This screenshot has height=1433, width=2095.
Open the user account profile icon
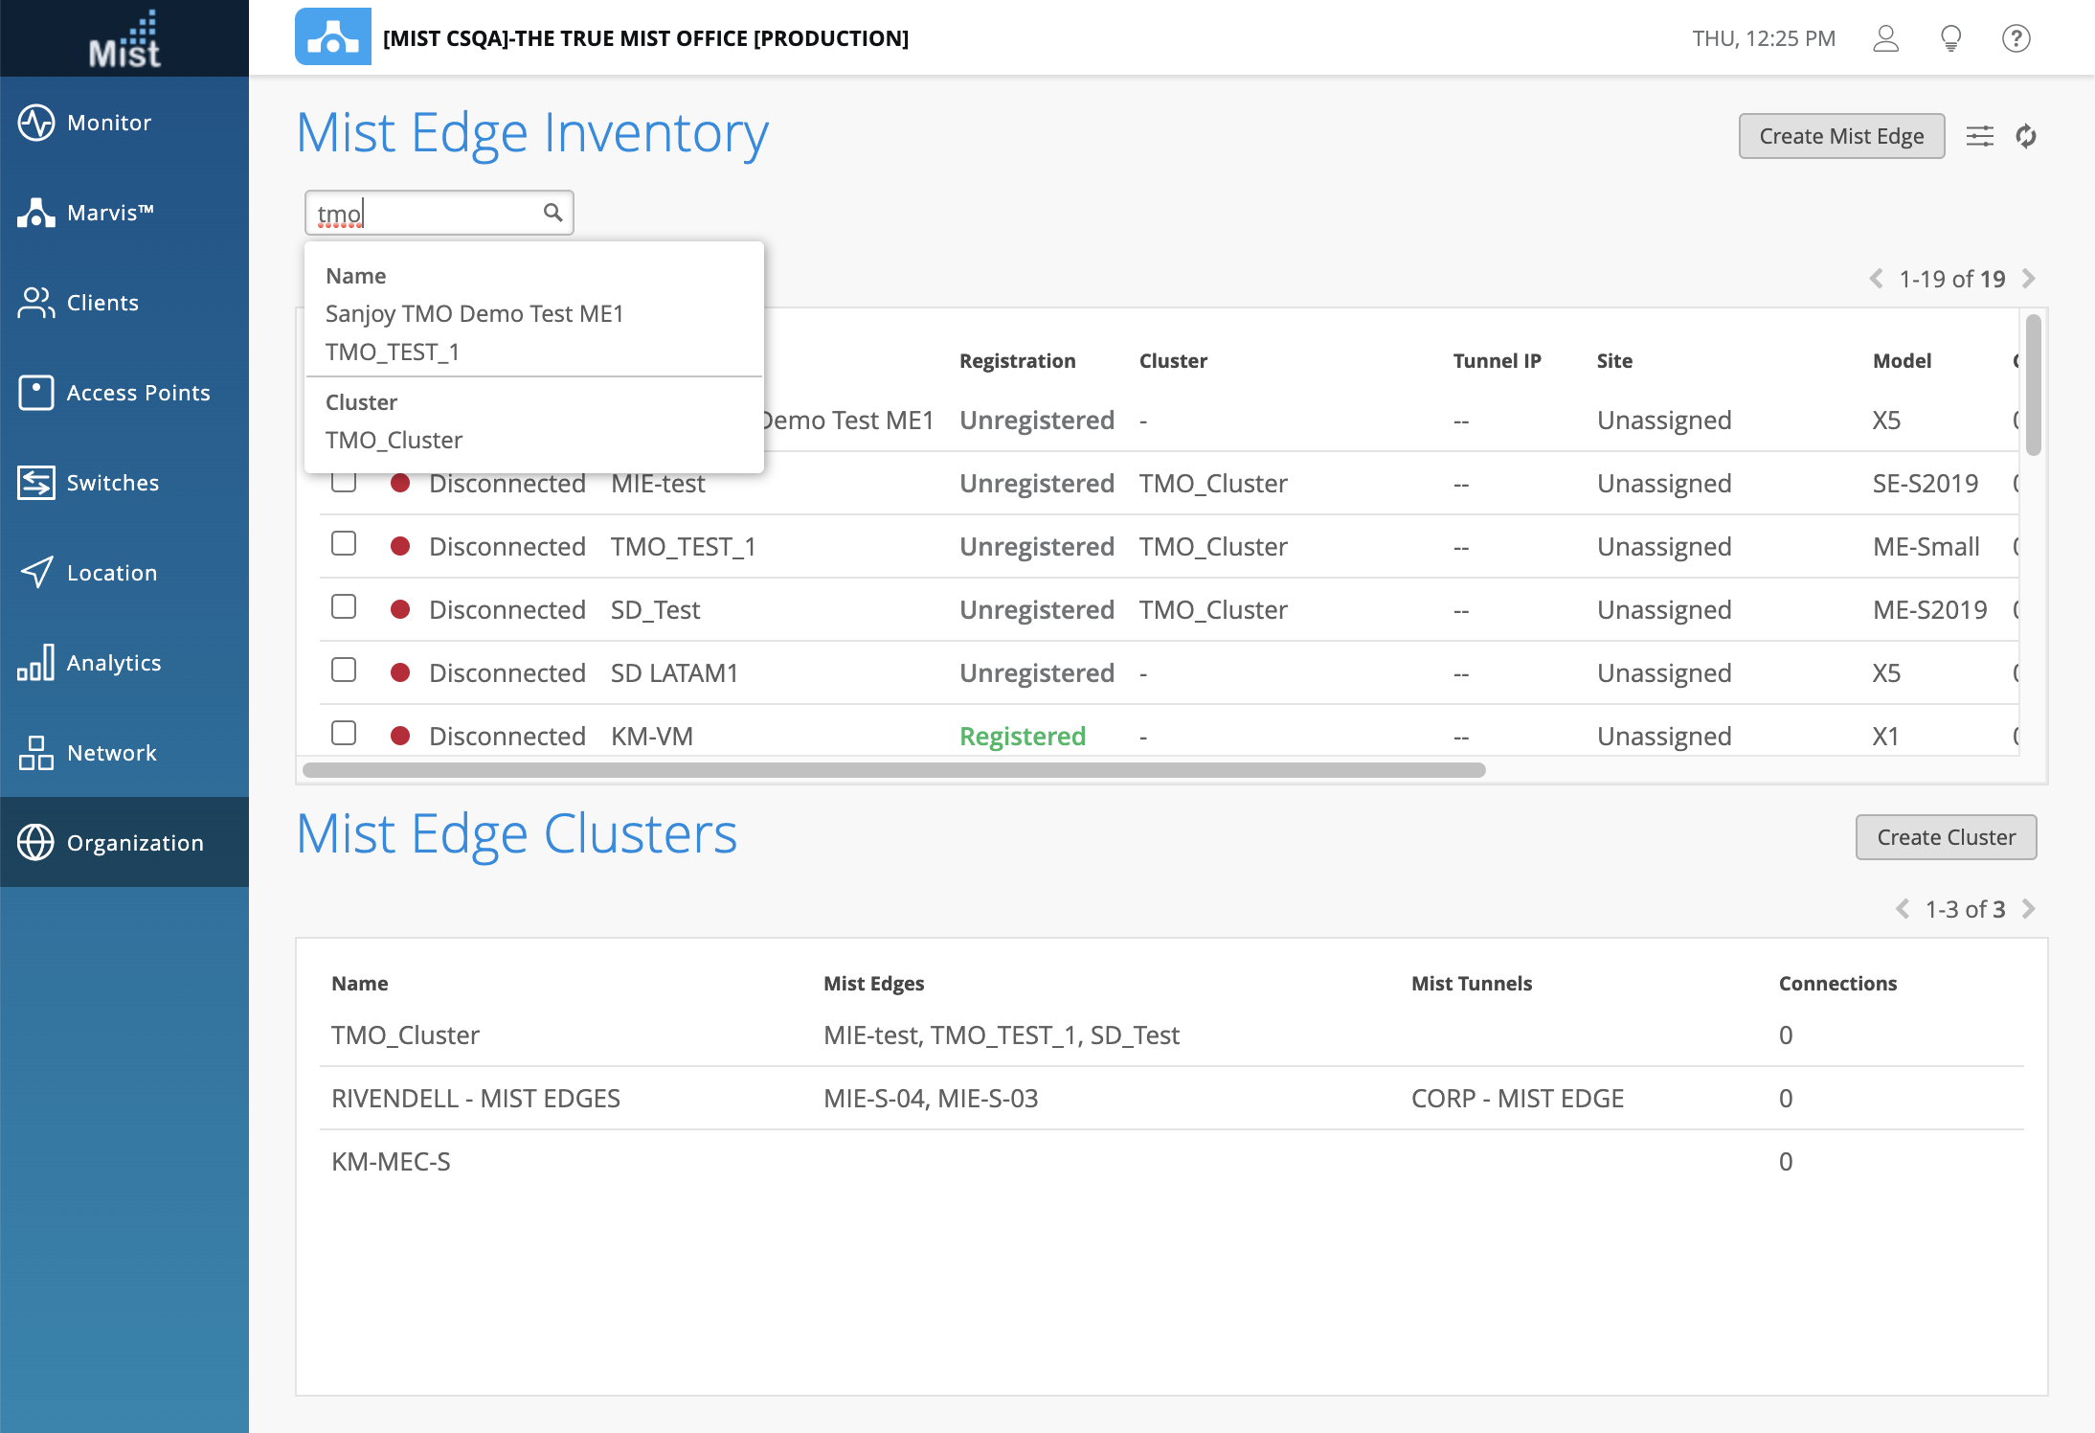[1885, 38]
